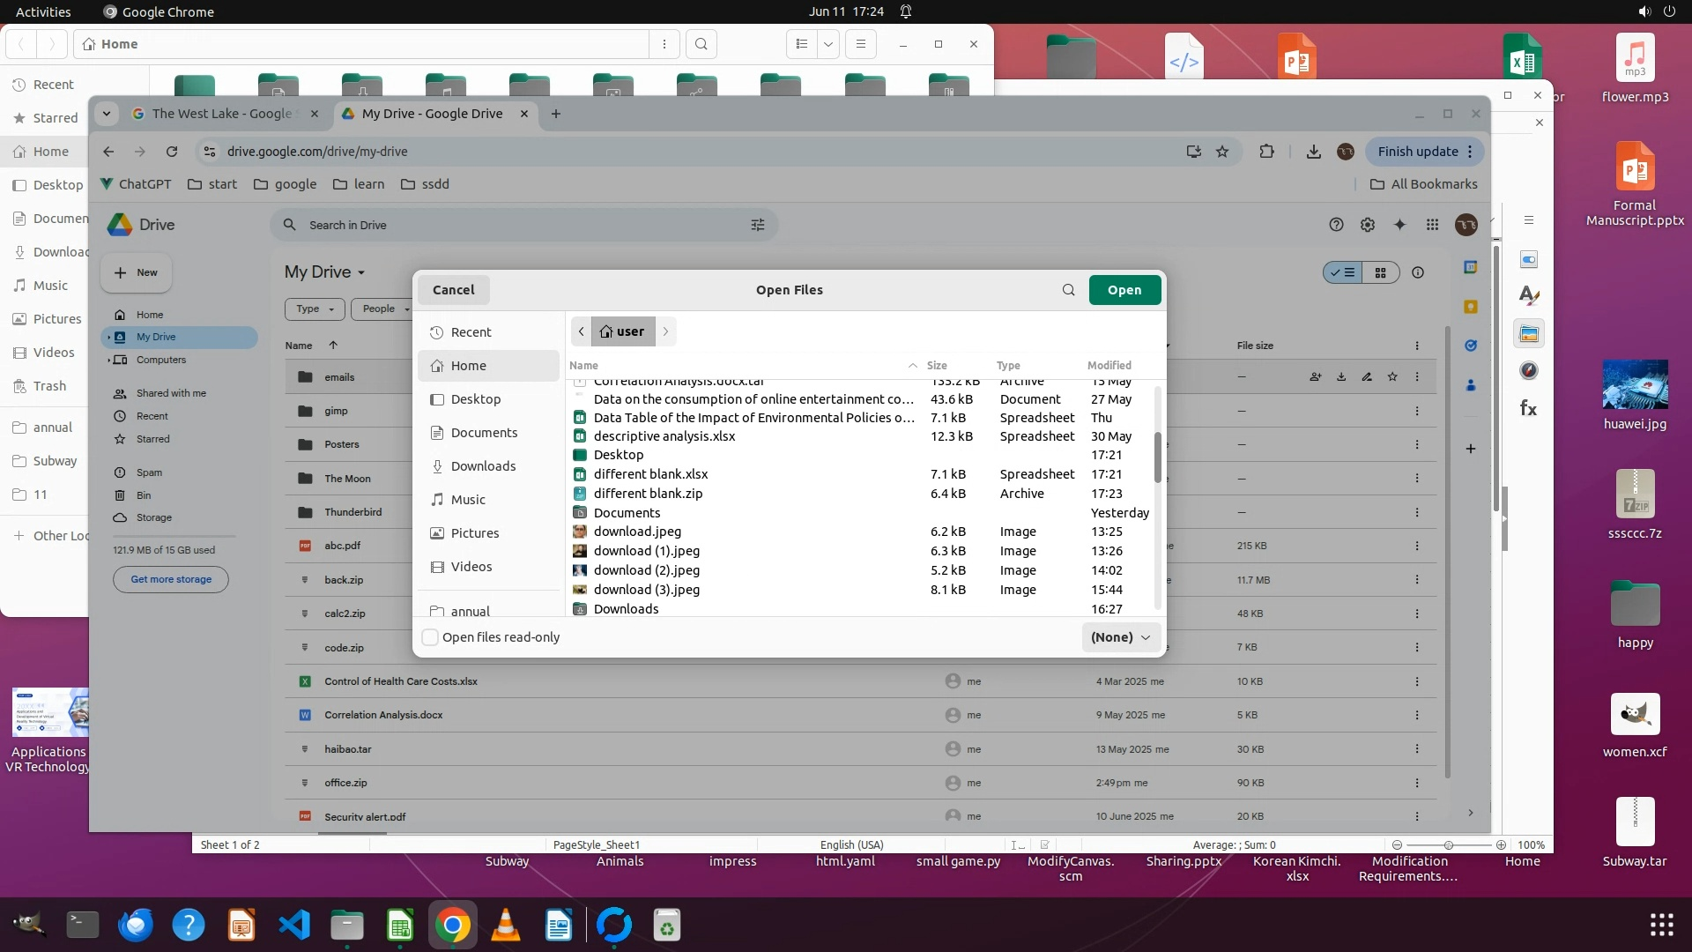Bookmark page with the star icon

[1222, 152]
